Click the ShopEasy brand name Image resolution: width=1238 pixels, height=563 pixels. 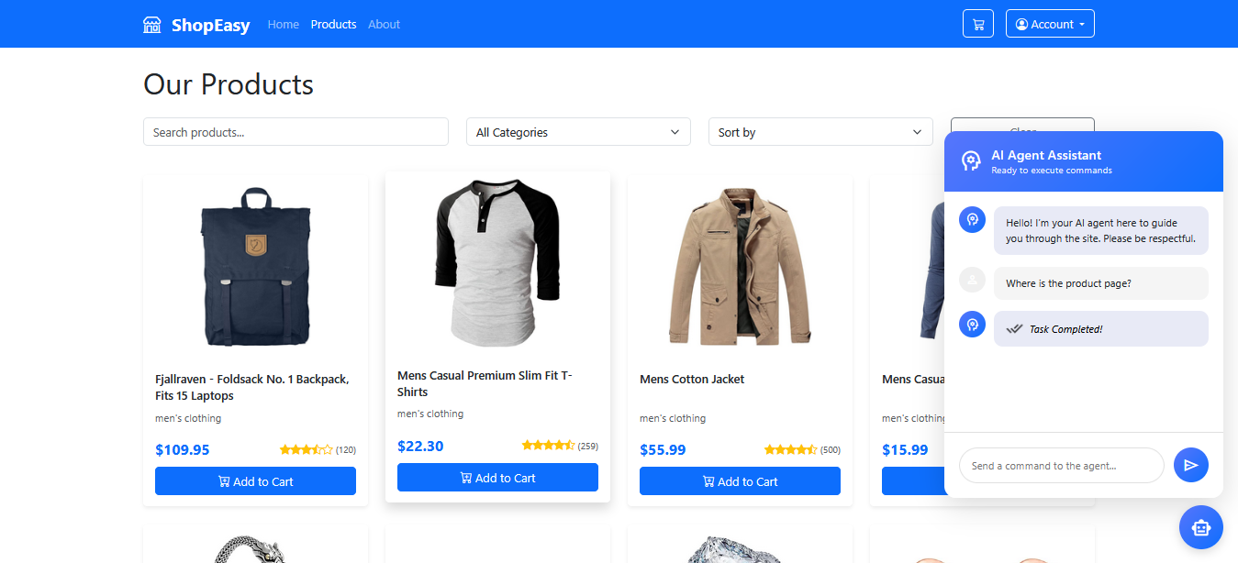(211, 25)
